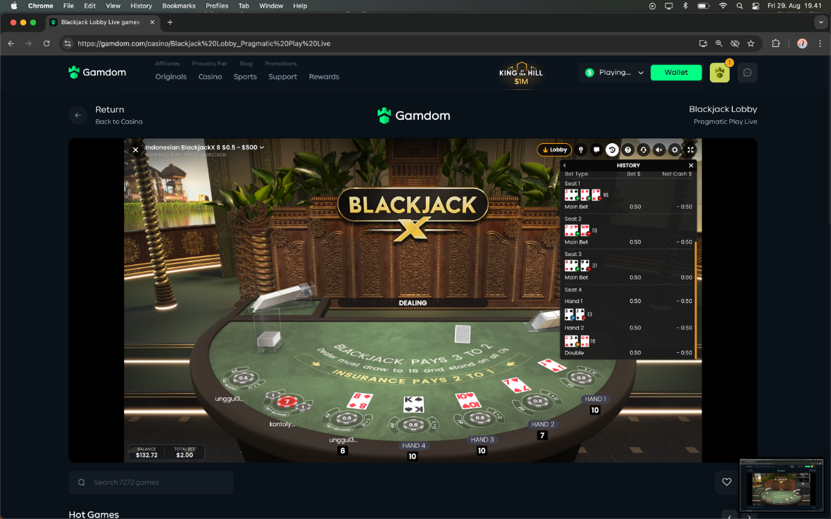Enter fullscreen mode for the game

690,149
